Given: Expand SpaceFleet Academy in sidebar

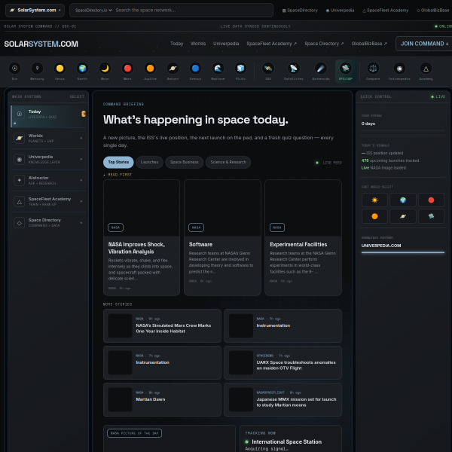Looking at the screenshot, I should [x=48, y=201].
